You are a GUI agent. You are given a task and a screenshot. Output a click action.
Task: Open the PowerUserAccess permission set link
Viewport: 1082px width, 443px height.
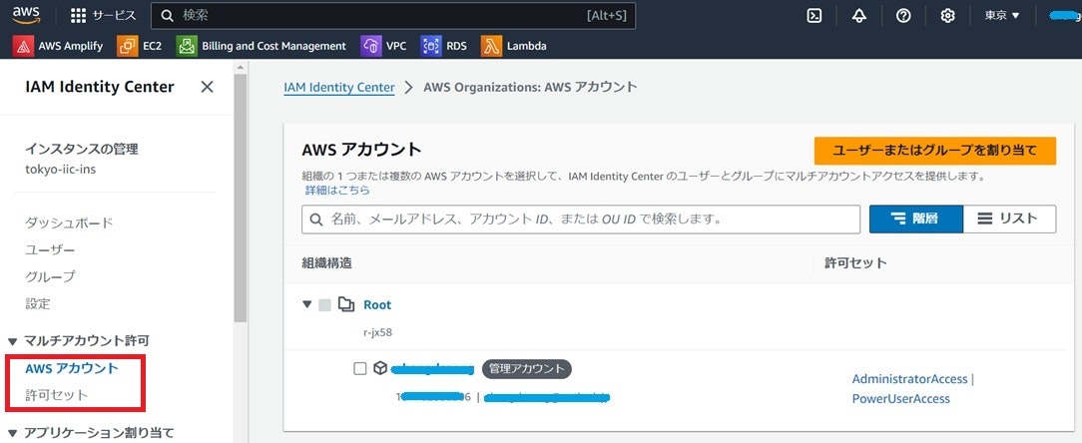coord(901,399)
